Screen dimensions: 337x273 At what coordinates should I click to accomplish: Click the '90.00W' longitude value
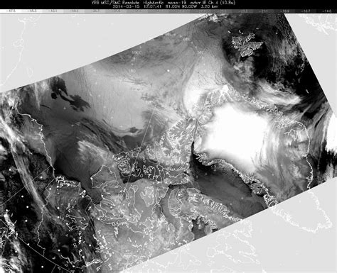[x=189, y=6]
